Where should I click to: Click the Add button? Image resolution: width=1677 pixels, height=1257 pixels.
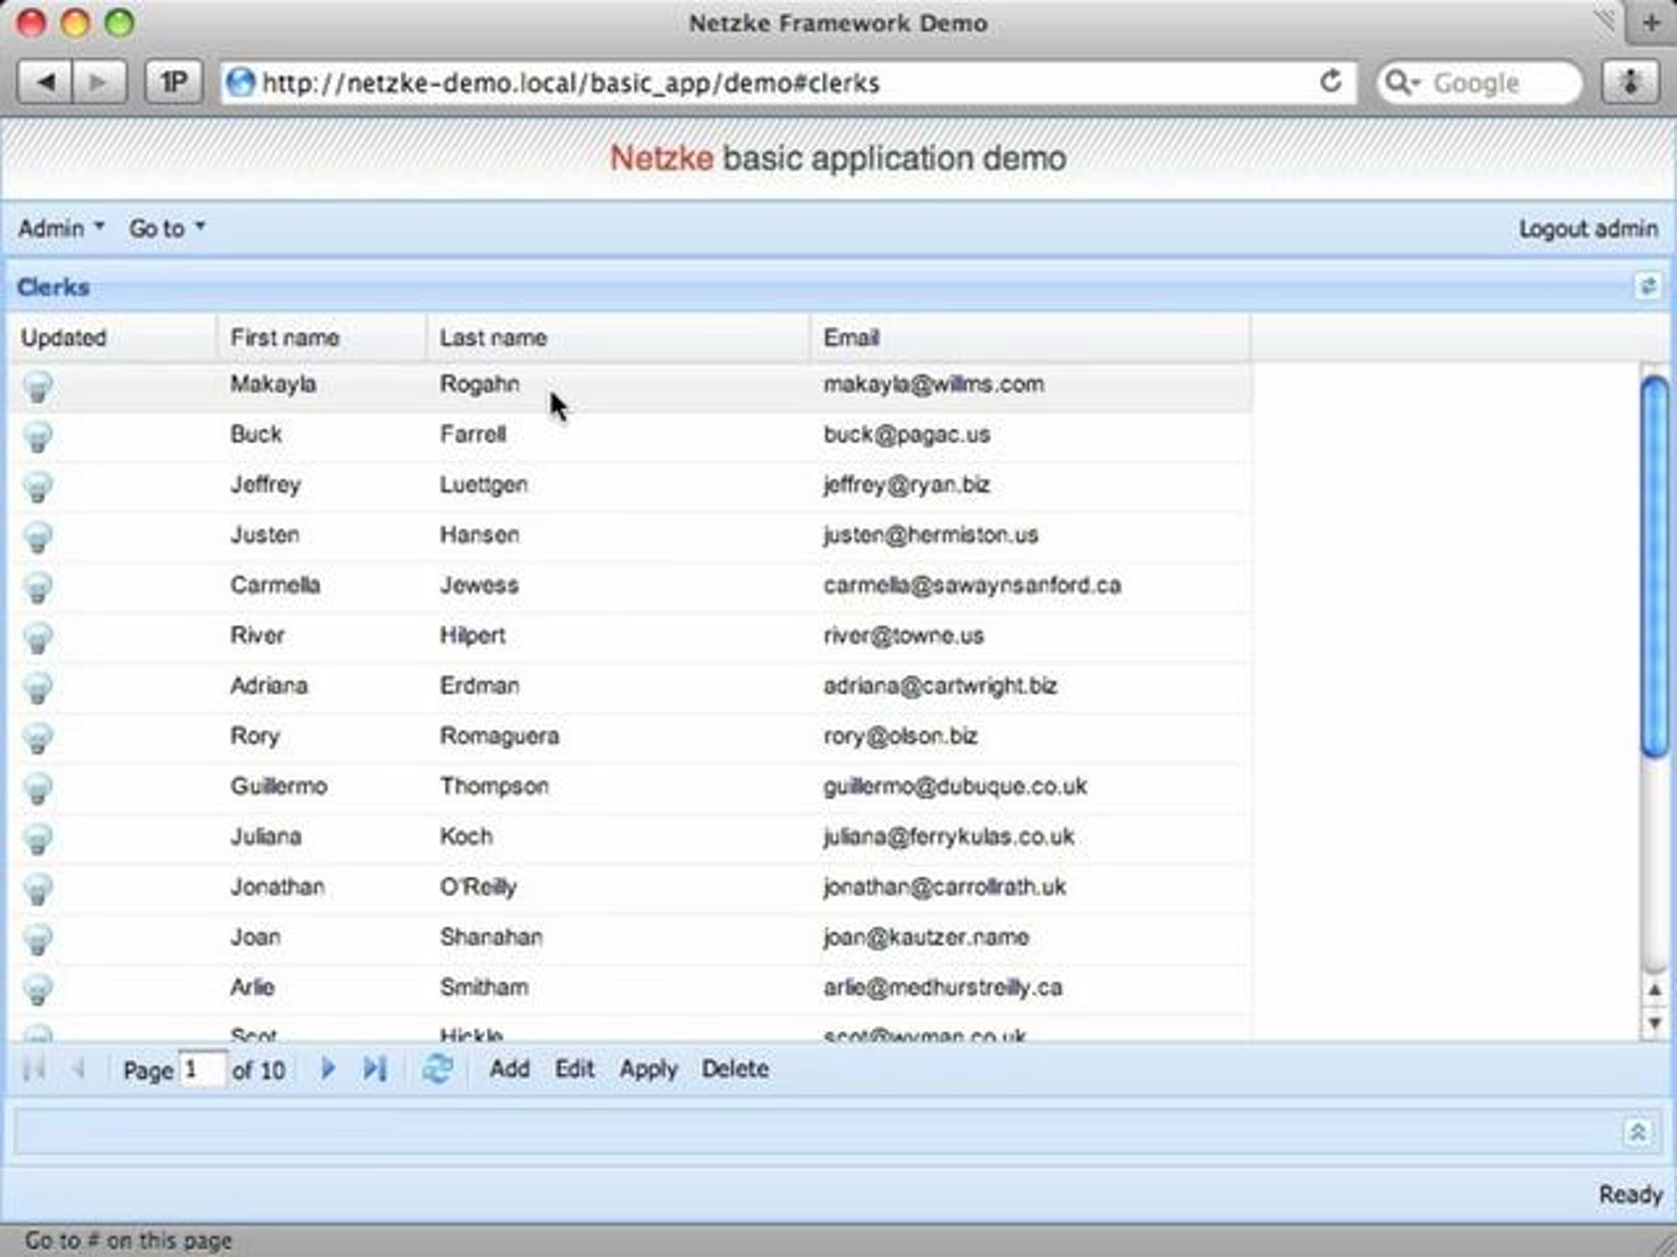coord(509,1069)
